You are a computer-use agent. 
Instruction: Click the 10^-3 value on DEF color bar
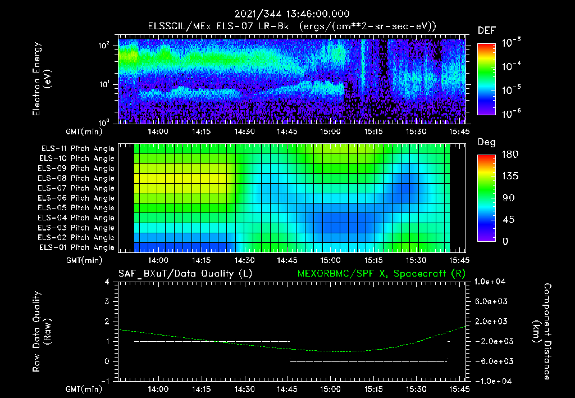[x=512, y=42]
